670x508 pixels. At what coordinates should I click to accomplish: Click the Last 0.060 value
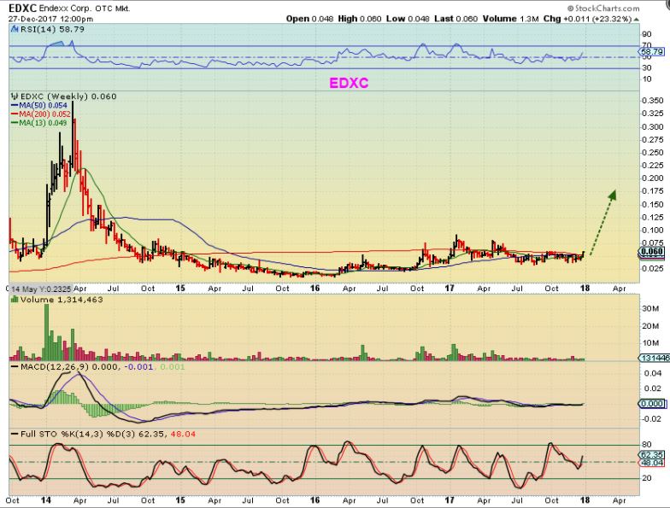click(x=456, y=19)
